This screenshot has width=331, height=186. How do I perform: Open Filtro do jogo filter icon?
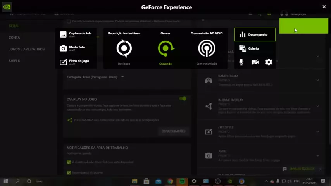63,62
